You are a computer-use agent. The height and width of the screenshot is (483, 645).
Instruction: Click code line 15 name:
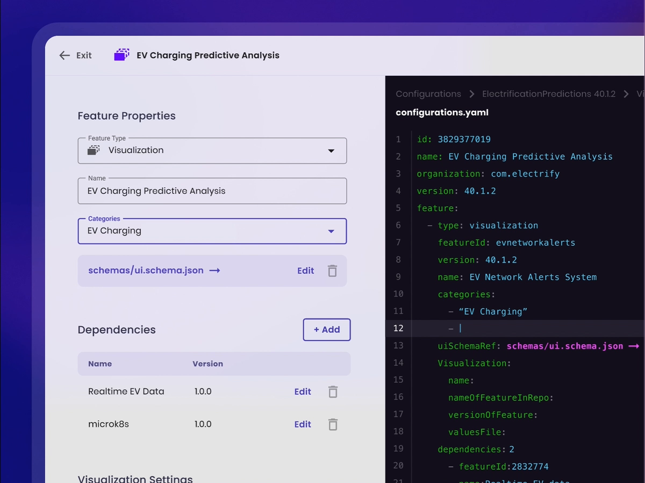pyautogui.click(x=461, y=380)
